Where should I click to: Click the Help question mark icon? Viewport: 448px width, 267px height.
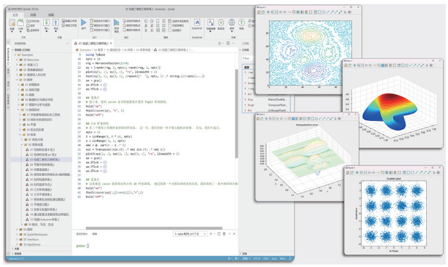pos(241,23)
